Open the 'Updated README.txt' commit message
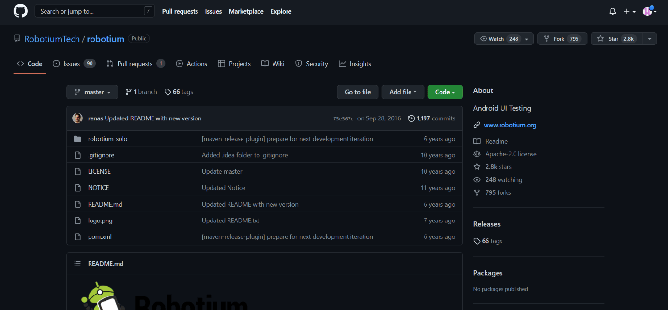The height and width of the screenshot is (310, 668). (x=230, y=221)
